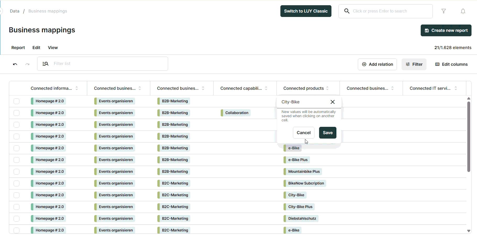Click the filter funnel icon near search bar

pos(444,11)
